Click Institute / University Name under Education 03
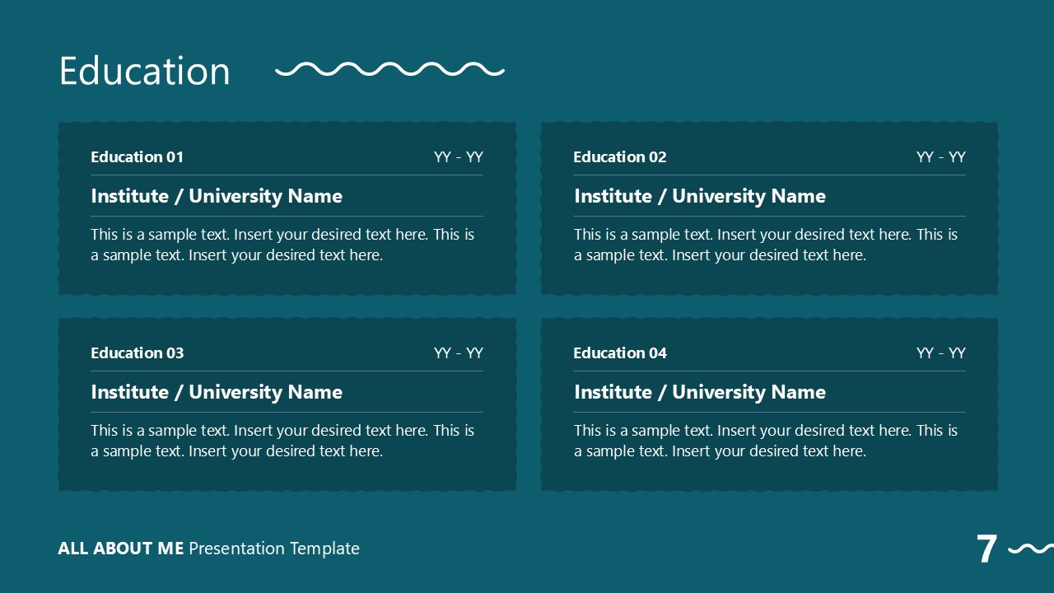 click(x=217, y=392)
